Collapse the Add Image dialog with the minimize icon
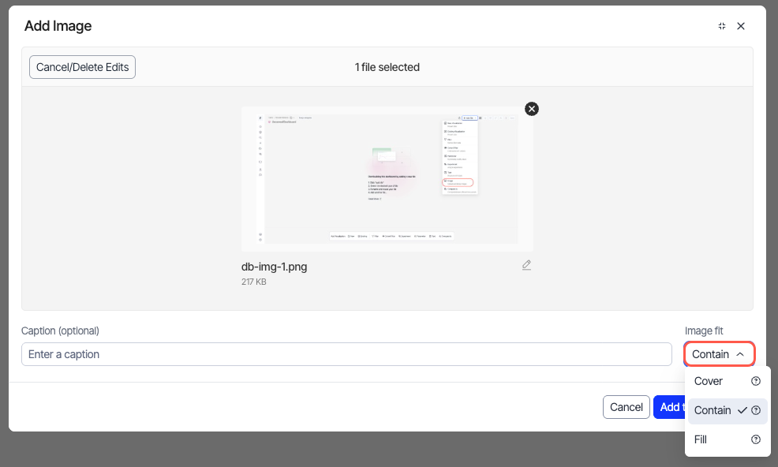The width and height of the screenshot is (778, 467). coord(721,26)
